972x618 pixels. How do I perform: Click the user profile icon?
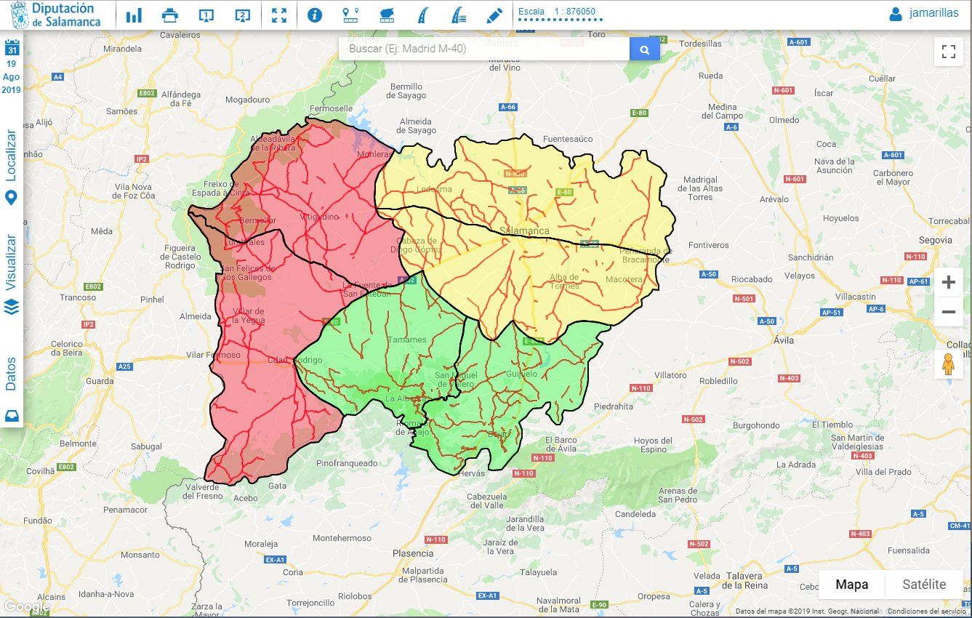(896, 13)
